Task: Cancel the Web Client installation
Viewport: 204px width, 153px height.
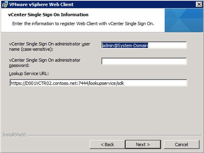Action: pos(181,144)
